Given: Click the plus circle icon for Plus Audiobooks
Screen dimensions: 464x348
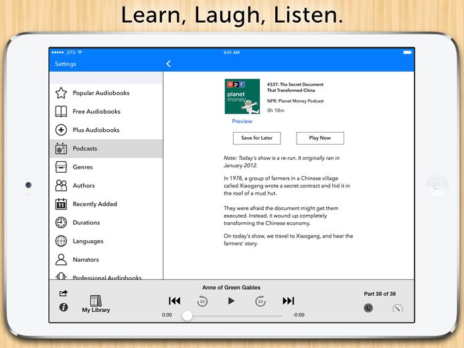Looking at the screenshot, I should 61,130.
